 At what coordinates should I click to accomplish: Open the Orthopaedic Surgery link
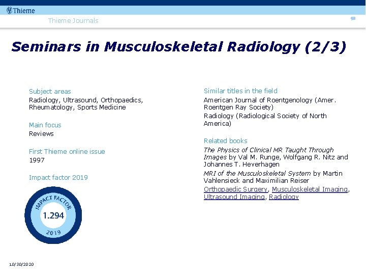(x=235, y=189)
